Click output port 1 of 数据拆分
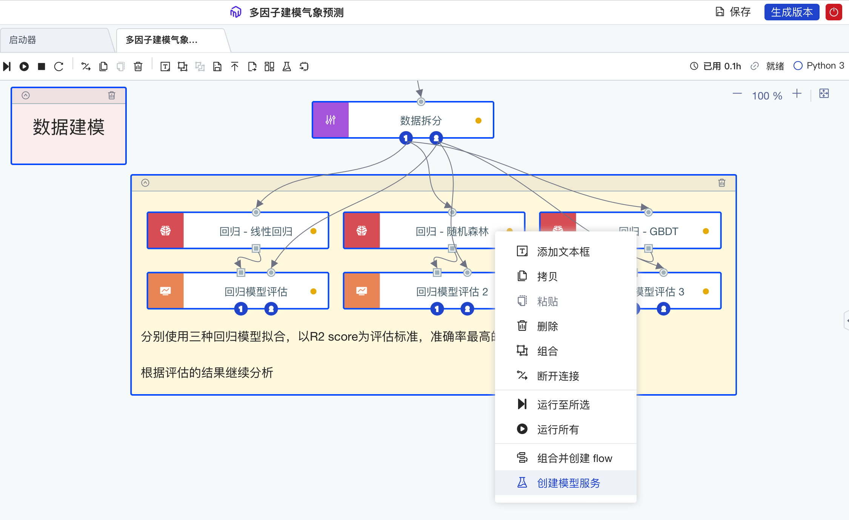Screen dimensions: 849x520 point(406,138)
